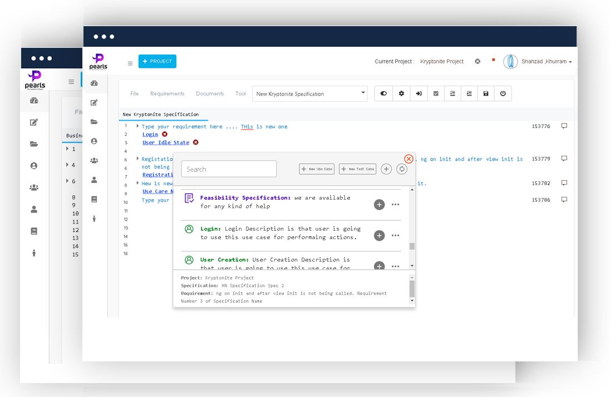Click the save disk icon in toolbar
This screenshot has width=610, height=397.
tap(486, 94)
